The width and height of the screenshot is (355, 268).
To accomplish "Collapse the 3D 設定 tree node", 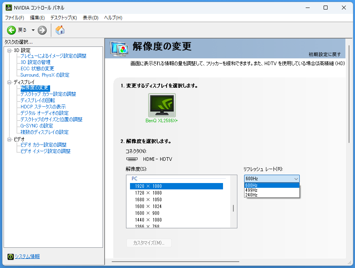I will [x=9, y=50].
